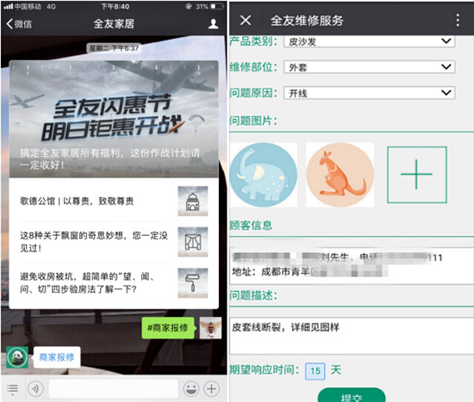Expand the 维修部位 dropdown showing 外套
The image size is (474, 402).
(369, 67)
